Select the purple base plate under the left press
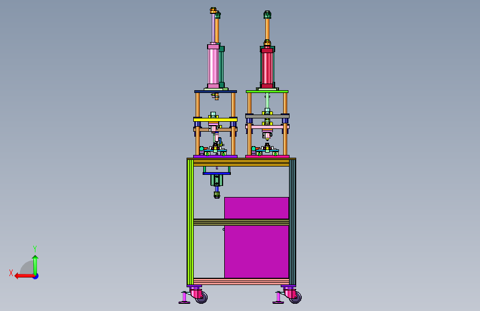This screenshot has width=480, height=311. pyautogui.click(x=215, y=157)
